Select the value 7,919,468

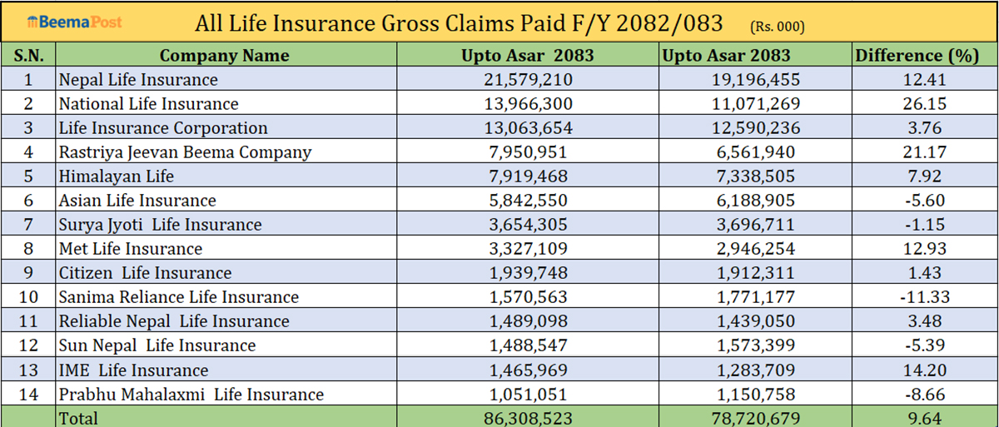click(x=528, y=176)
